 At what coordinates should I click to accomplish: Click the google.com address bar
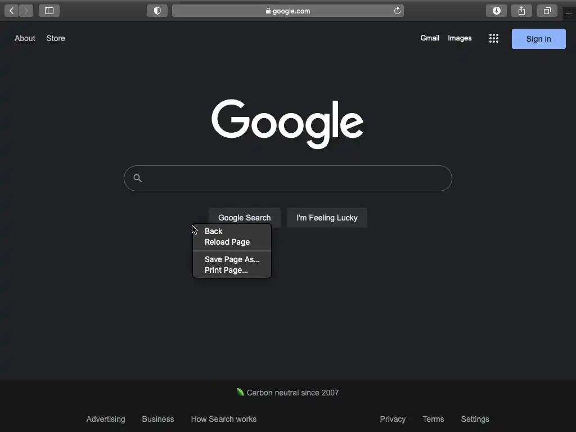288,11
